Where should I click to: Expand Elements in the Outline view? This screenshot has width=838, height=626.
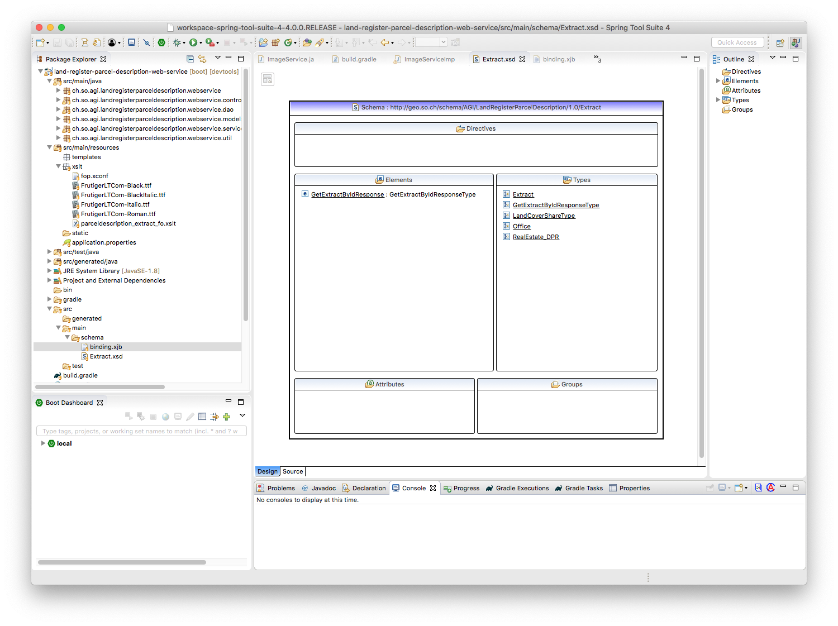click(x=718, y=81)
